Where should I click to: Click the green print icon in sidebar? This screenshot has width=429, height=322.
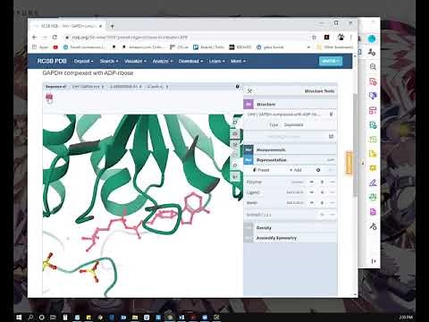coord(373,197)
